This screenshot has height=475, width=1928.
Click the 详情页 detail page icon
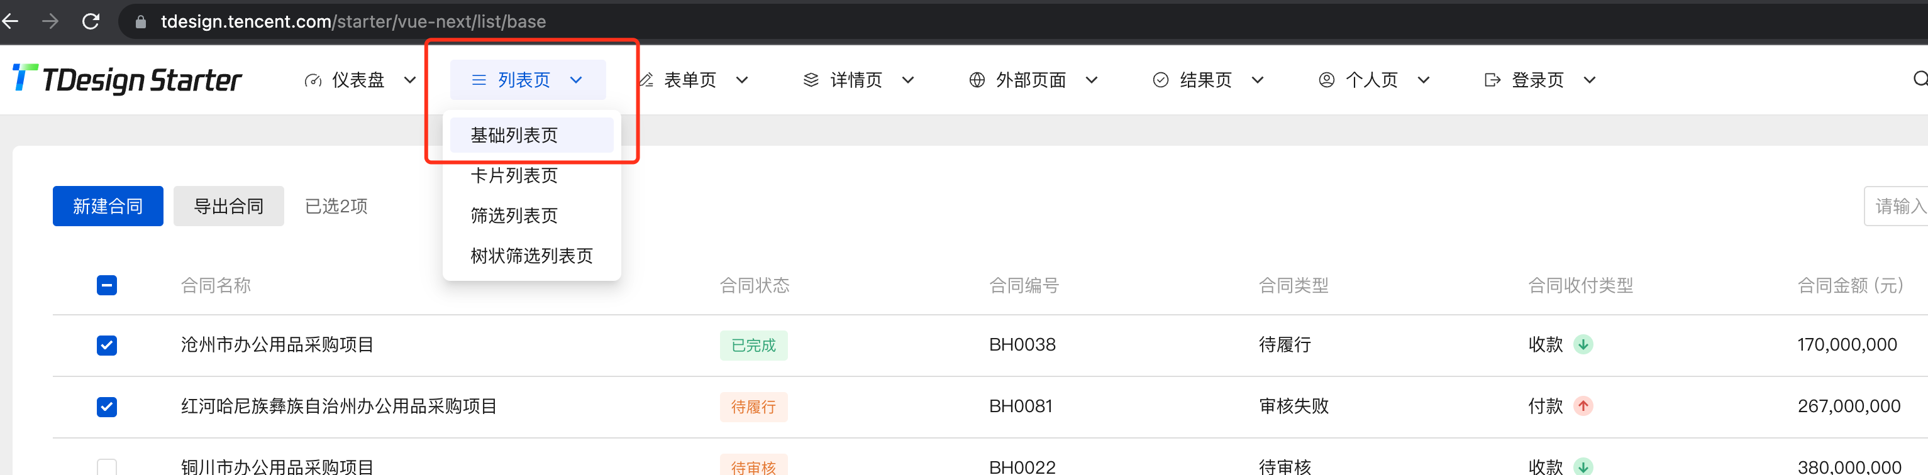(x=810, y=79)
